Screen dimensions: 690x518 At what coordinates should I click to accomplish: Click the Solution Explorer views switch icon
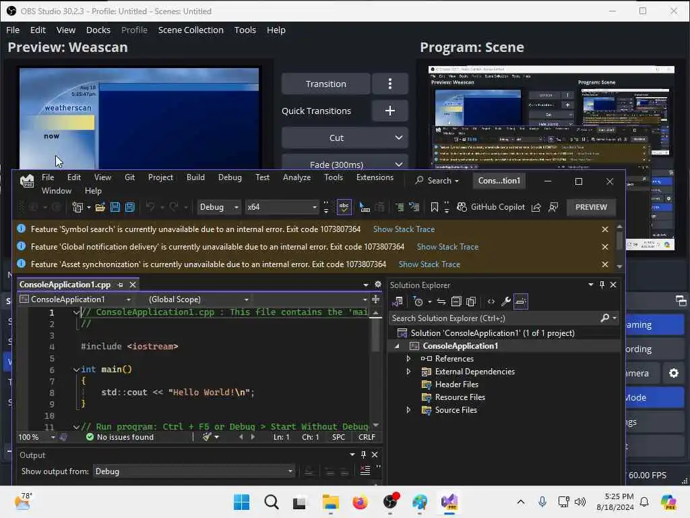(x=398, y=301)
